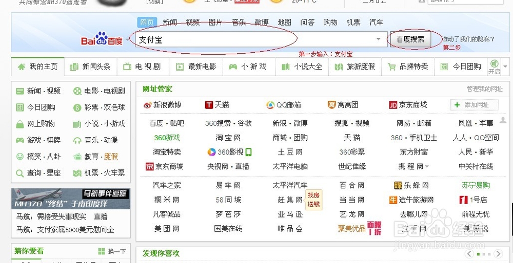The width and height of the screenshot is (513, 263).
Task: Click the user profile icon at right edge
Action: click(503, 121)
